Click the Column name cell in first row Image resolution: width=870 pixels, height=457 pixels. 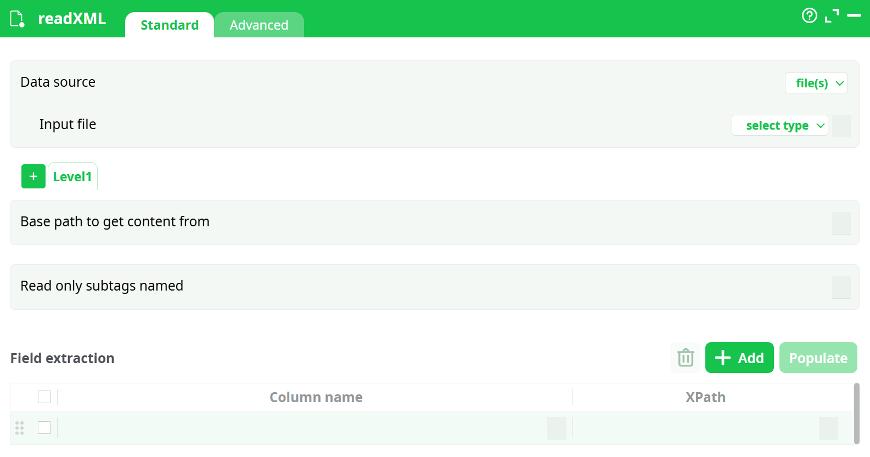point(302,428)
